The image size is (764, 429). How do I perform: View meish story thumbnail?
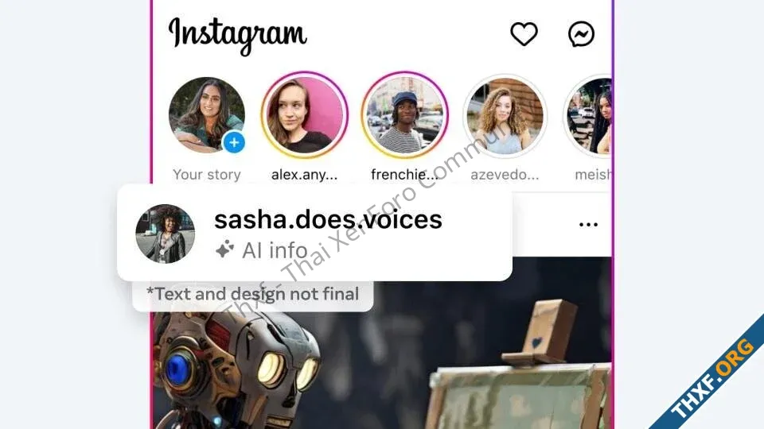pyautogui.click(x=587, y=116)
